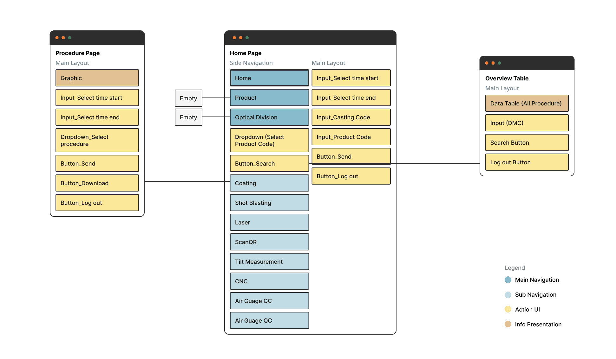The width and height of the screenshot is (616, 359).
Task: Click the Dropdown (Select Product Code) box
Action: click(x=269, y=140)
